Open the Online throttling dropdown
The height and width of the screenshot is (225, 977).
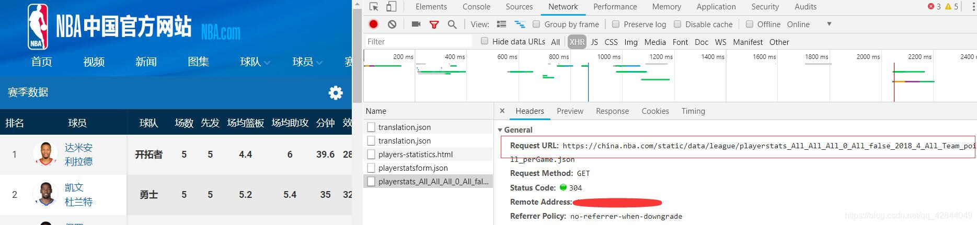tap(809, 24)
